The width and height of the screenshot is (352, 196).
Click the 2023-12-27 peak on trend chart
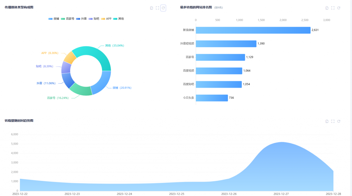point(281,143)
